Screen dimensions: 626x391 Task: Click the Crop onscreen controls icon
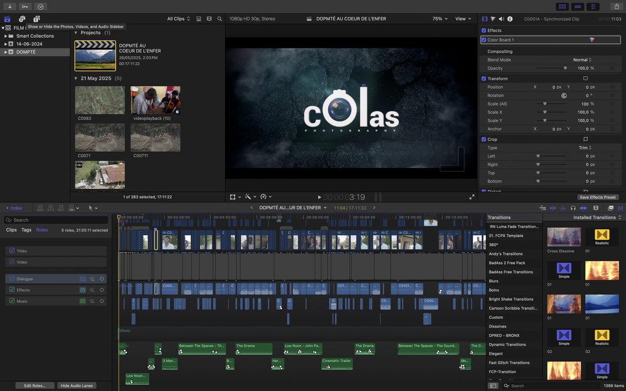[585, 139]
